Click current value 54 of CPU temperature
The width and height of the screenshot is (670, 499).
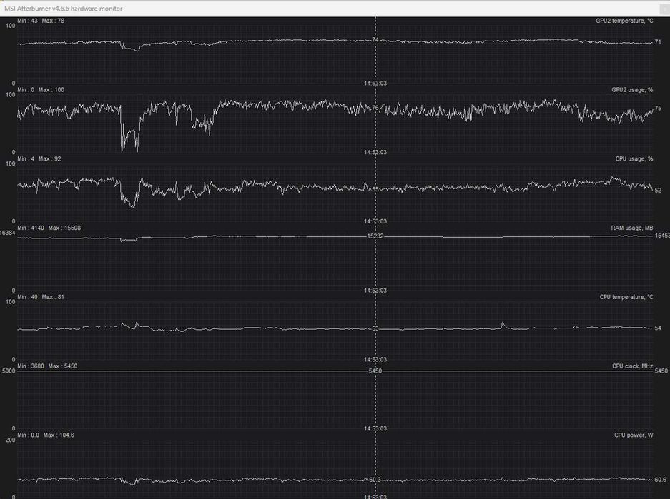pos(658,328)
